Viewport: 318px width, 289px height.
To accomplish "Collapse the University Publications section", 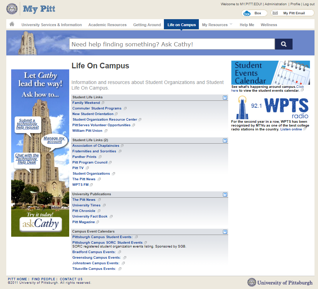I will click(225, 195).
